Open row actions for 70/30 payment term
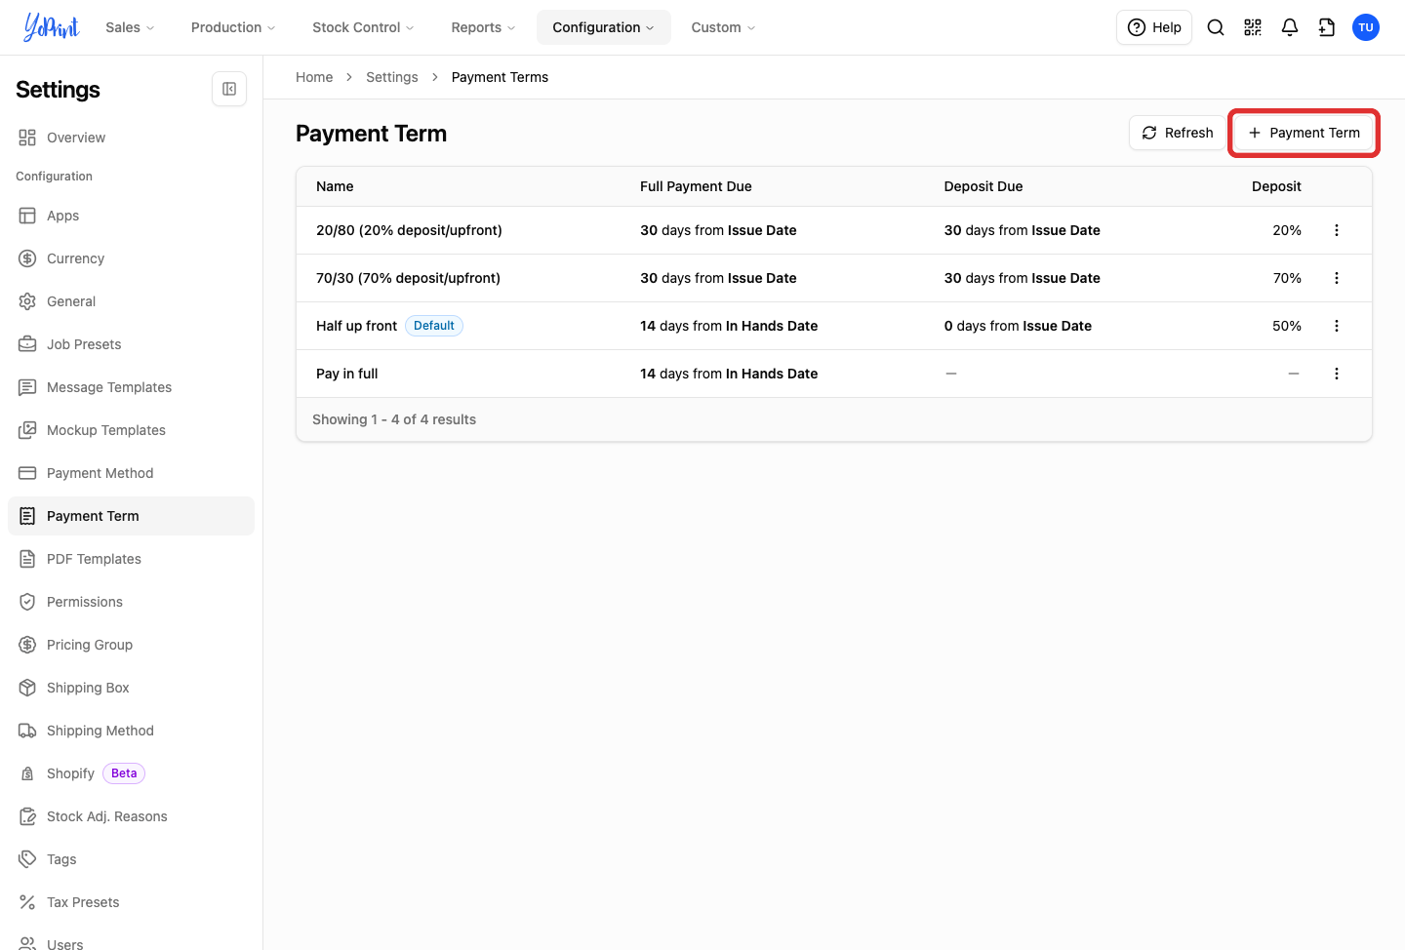The height and width of the screenshot is (950, 1405). (1337, 278)
